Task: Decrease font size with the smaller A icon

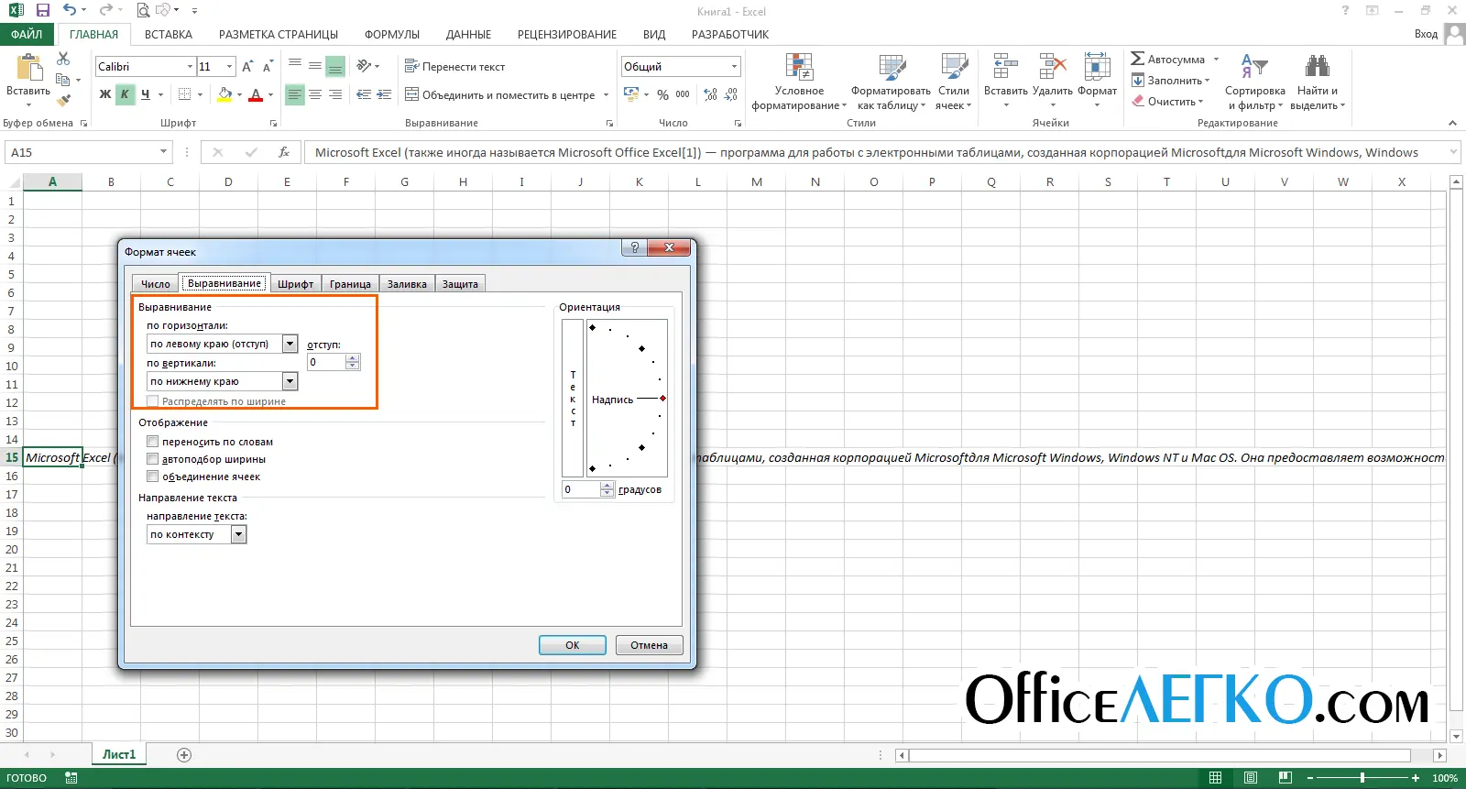Action: [268, 67]
